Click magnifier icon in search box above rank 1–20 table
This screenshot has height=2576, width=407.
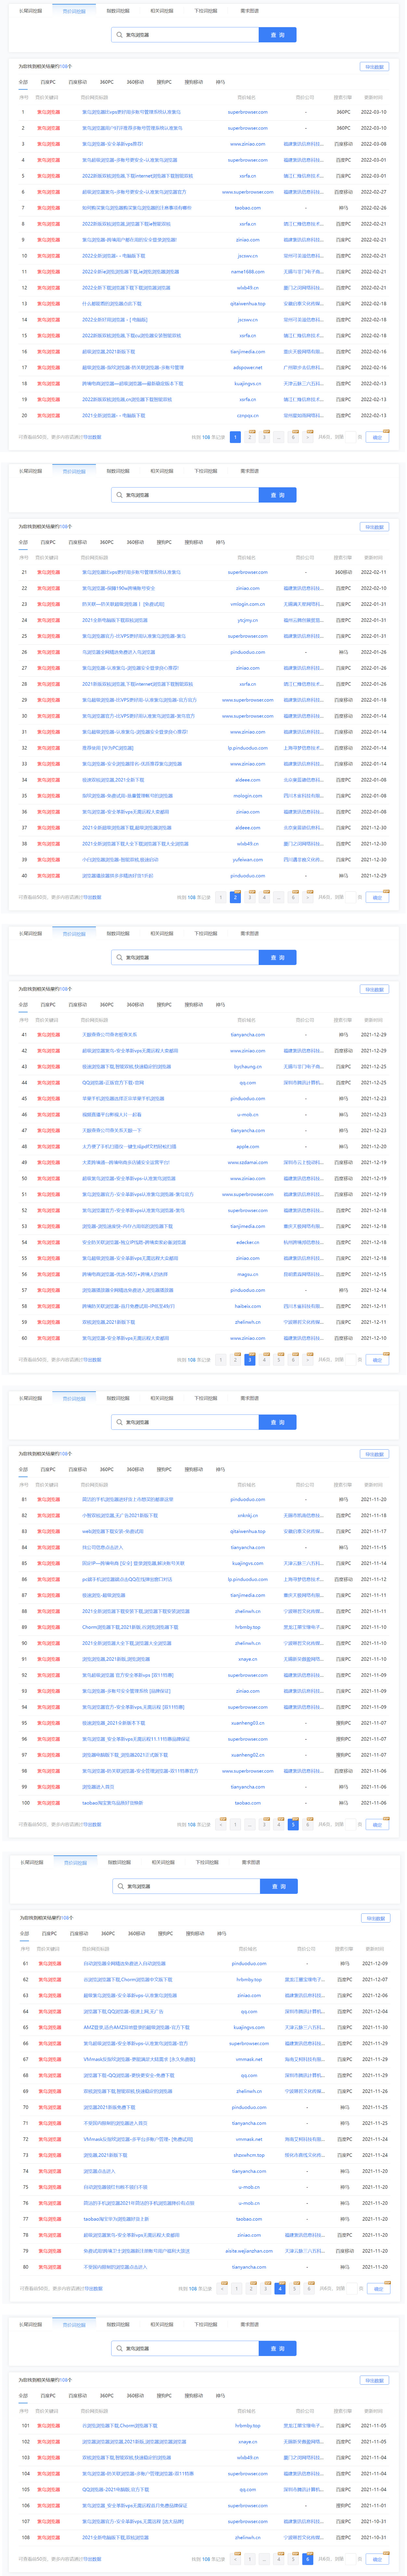click(x=120, y=35)
